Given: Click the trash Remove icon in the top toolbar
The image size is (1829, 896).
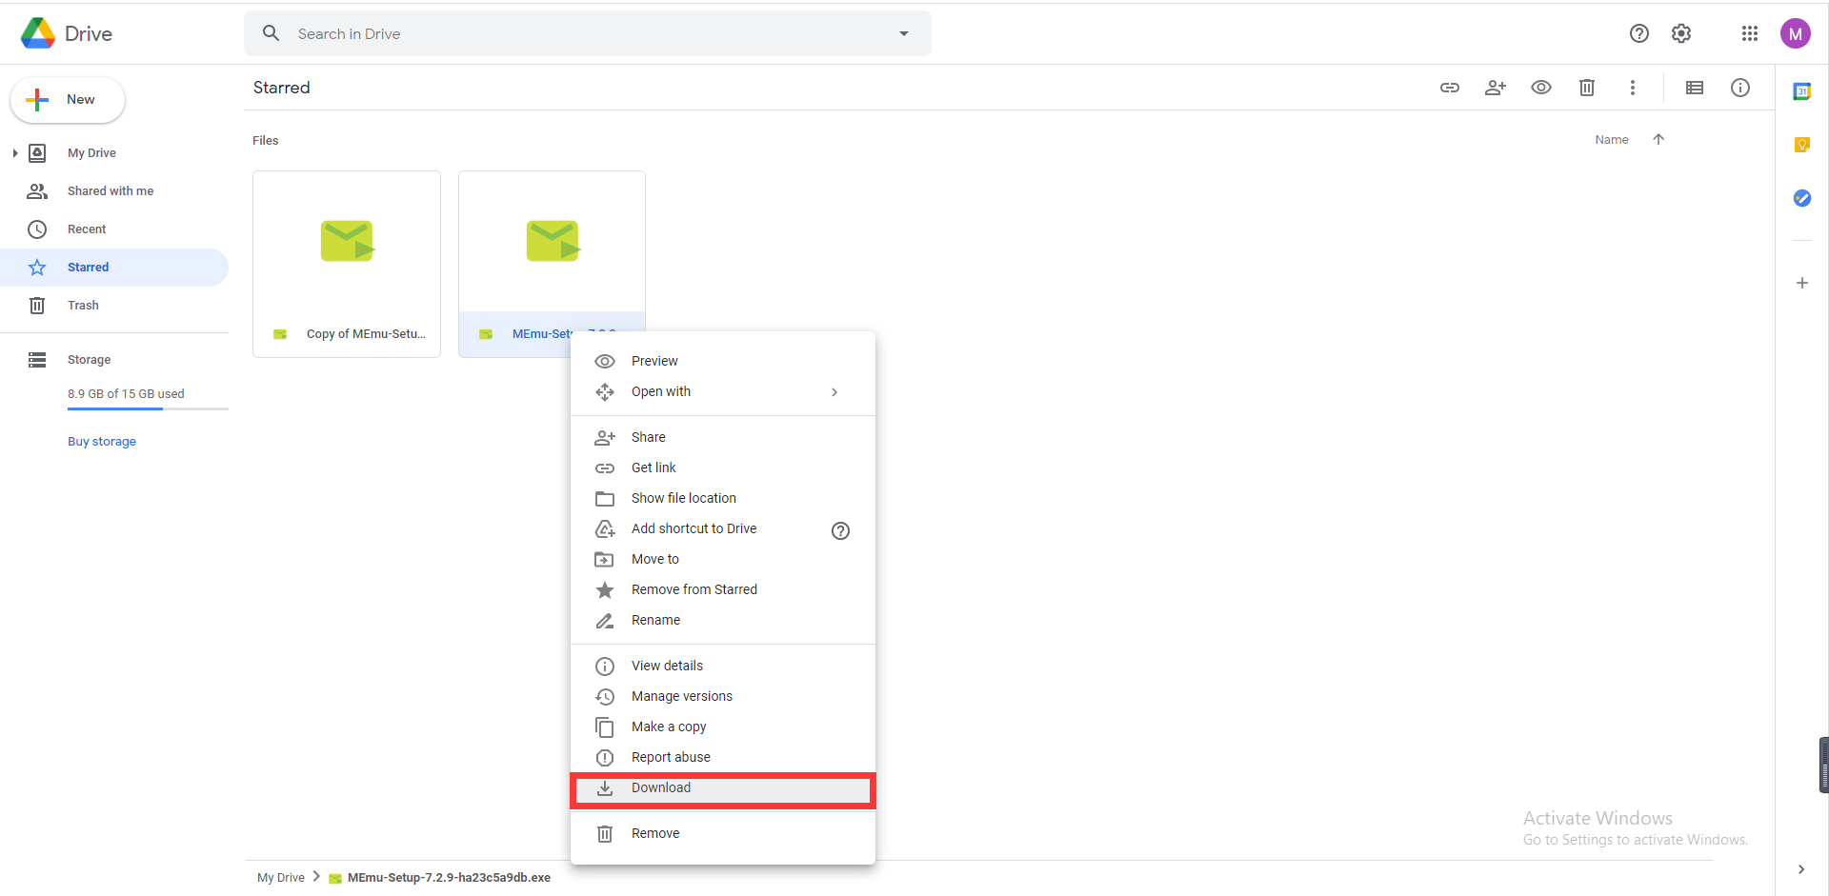Looking at the screenshot, I should tap(1586, 88).
